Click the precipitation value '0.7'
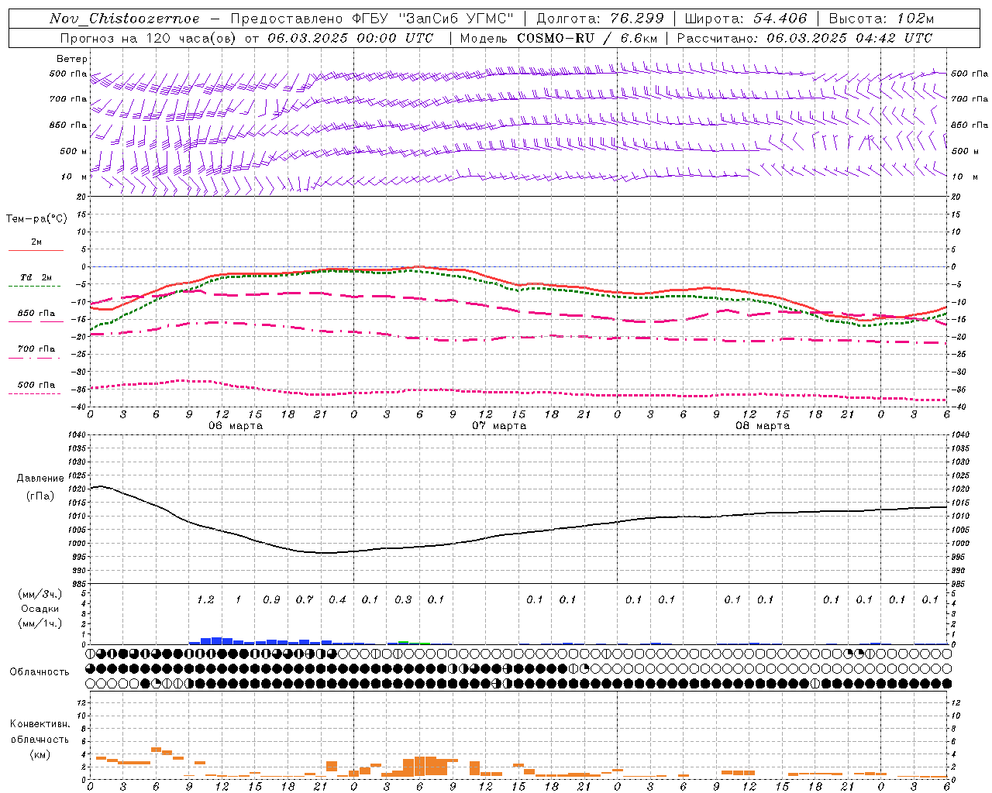Screen dimensions: 992x793 [305, 600]
